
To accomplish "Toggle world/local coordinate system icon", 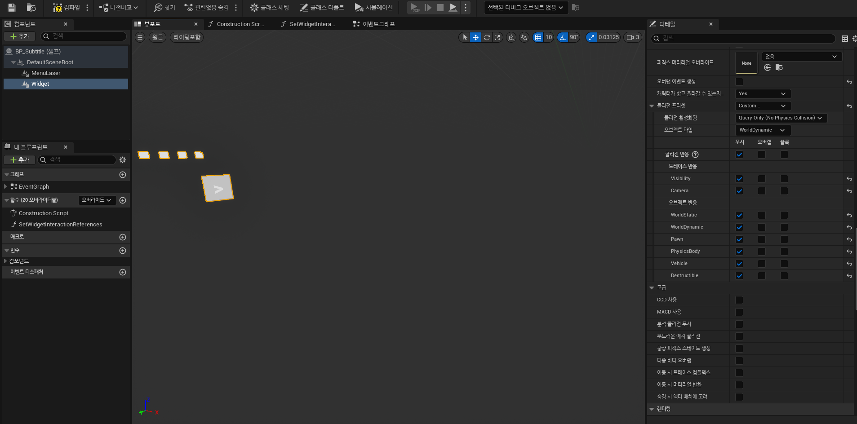I will click(x=511, y=37).
